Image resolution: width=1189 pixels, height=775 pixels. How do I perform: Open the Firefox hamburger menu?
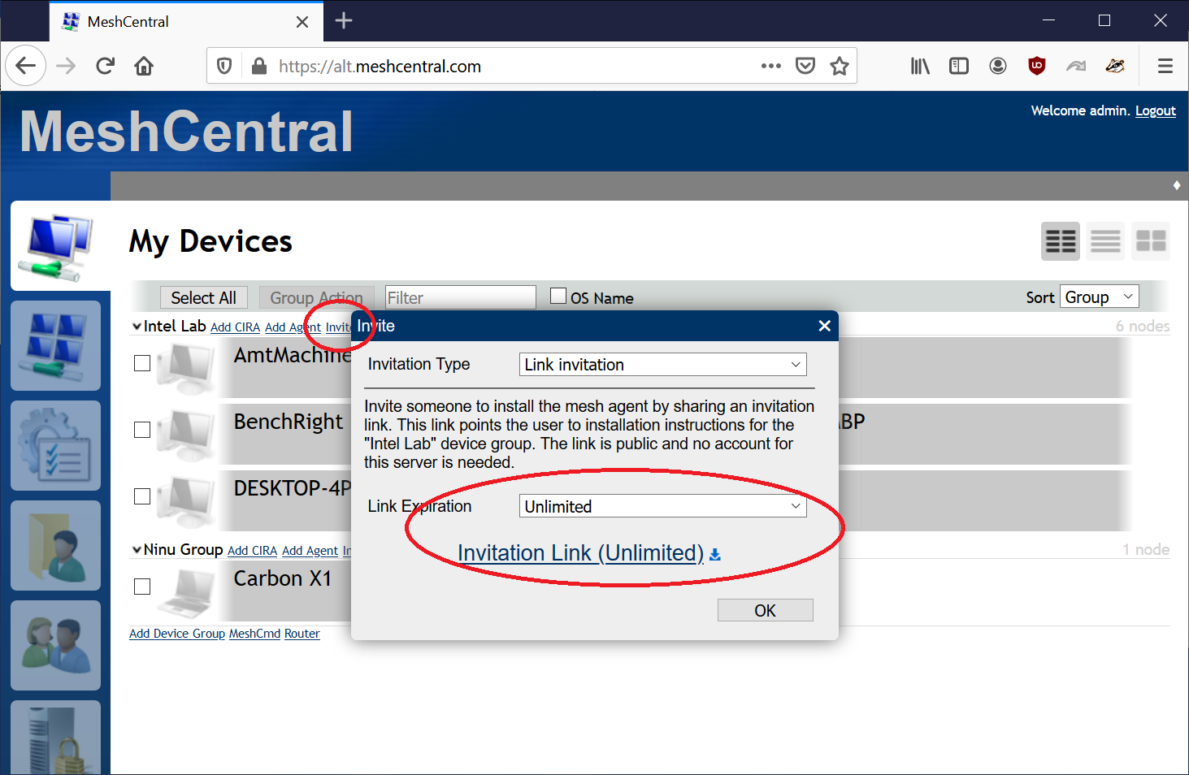1165,66
